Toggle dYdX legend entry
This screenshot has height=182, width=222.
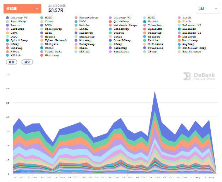[x=46, y=33]
